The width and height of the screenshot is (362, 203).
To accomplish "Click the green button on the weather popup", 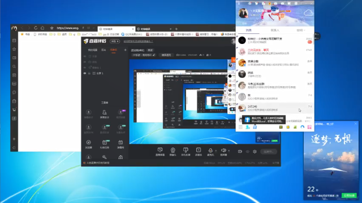I will [349, 196].
